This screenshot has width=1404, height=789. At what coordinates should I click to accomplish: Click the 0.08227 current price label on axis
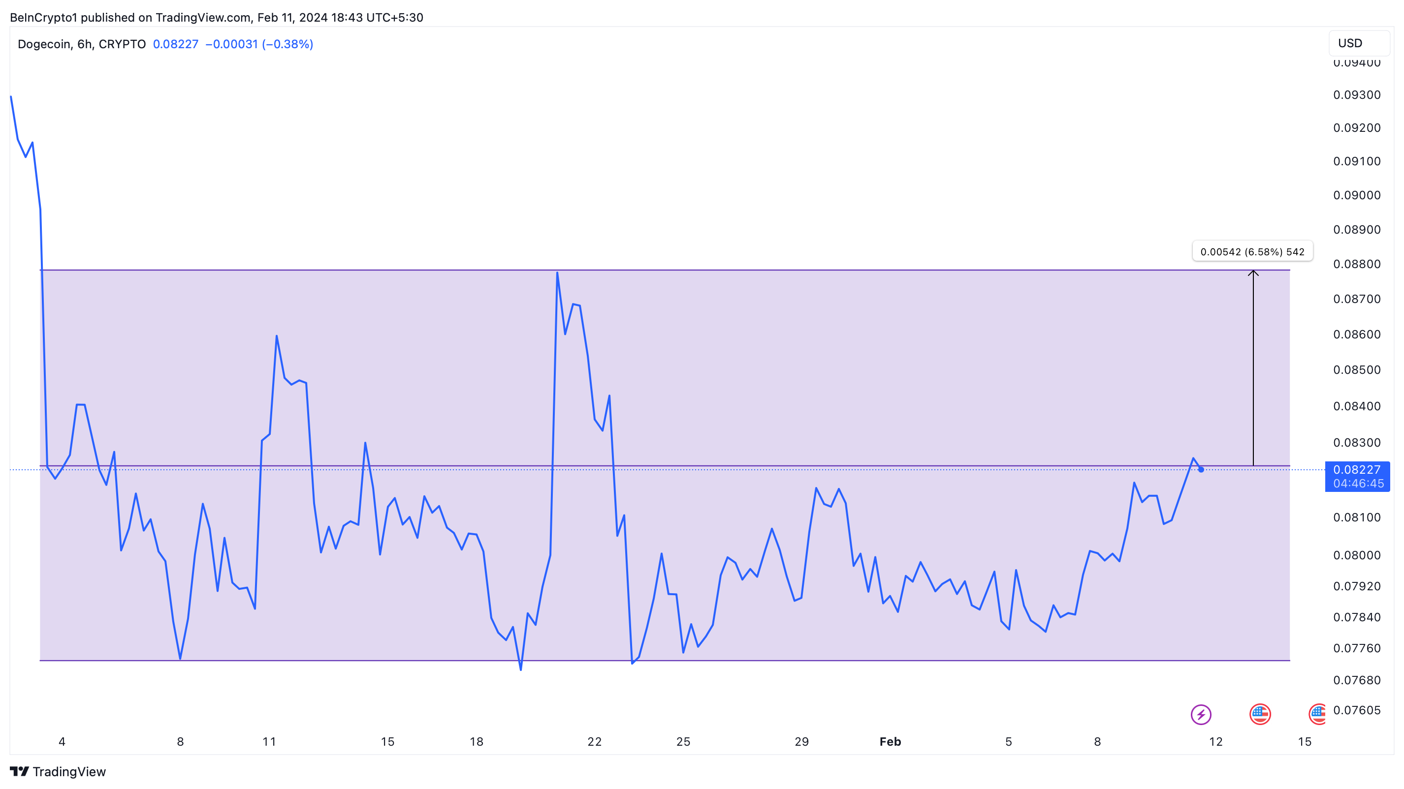click(x=1357, y=469)
